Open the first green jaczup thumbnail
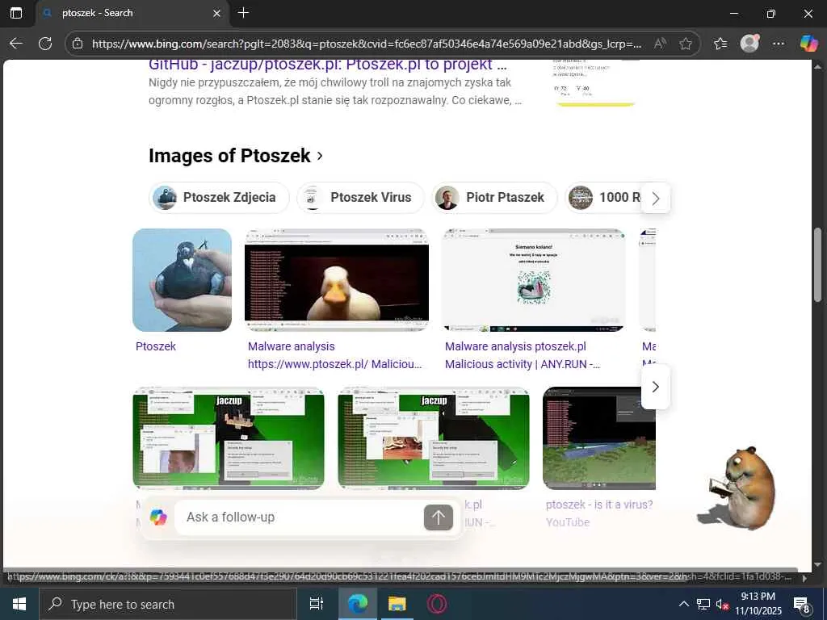 click(x=229, y=438)
